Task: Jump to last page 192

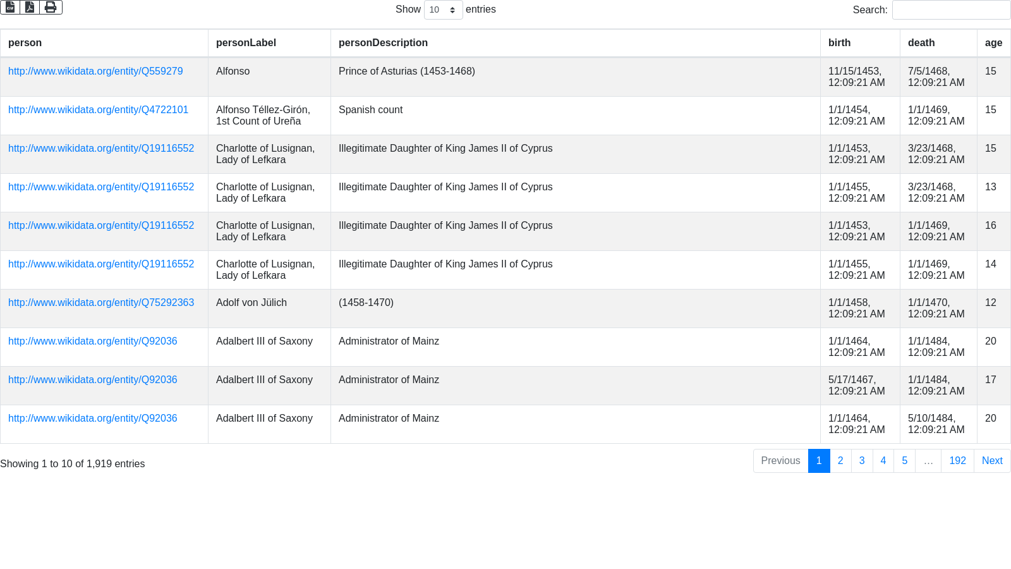Action: tap(957, 461)
